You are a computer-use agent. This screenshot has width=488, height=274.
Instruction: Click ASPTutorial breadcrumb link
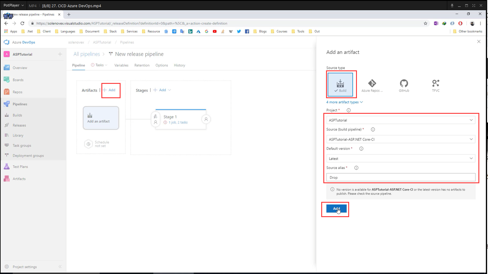(102, 42)
